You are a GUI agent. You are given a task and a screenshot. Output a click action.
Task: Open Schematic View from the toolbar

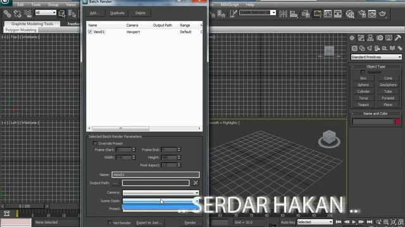338,14
